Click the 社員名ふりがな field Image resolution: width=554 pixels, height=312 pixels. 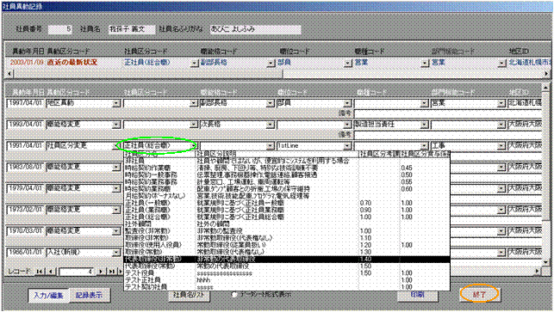[x=255, y=29]
